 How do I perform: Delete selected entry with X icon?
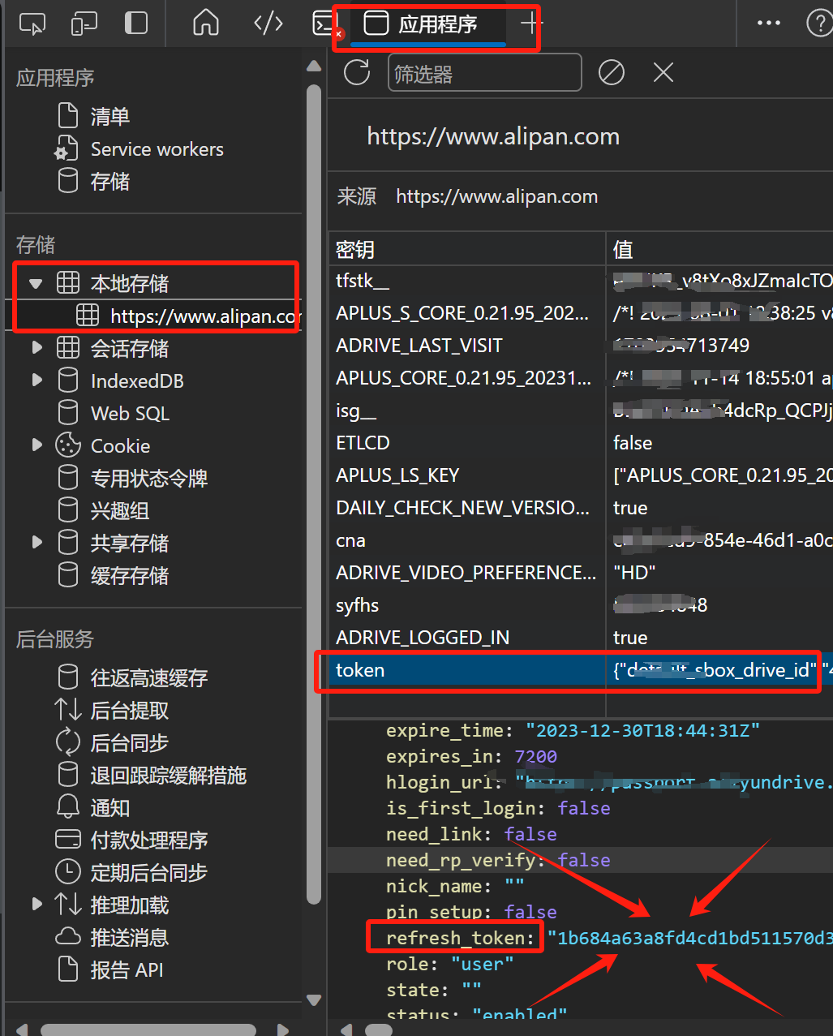tap(663, 73)
